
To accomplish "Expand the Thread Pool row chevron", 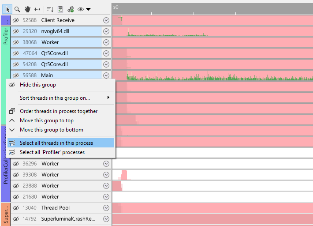I will click(106, 208).
